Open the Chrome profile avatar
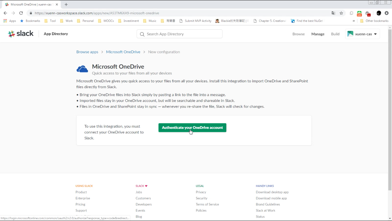This screenshot has width=392, height=221. click(x=379, y=13)
